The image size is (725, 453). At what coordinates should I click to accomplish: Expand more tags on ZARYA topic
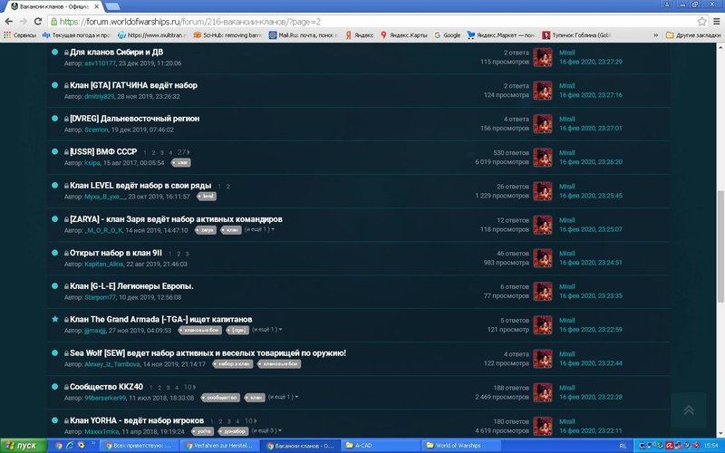coord(259,229)
